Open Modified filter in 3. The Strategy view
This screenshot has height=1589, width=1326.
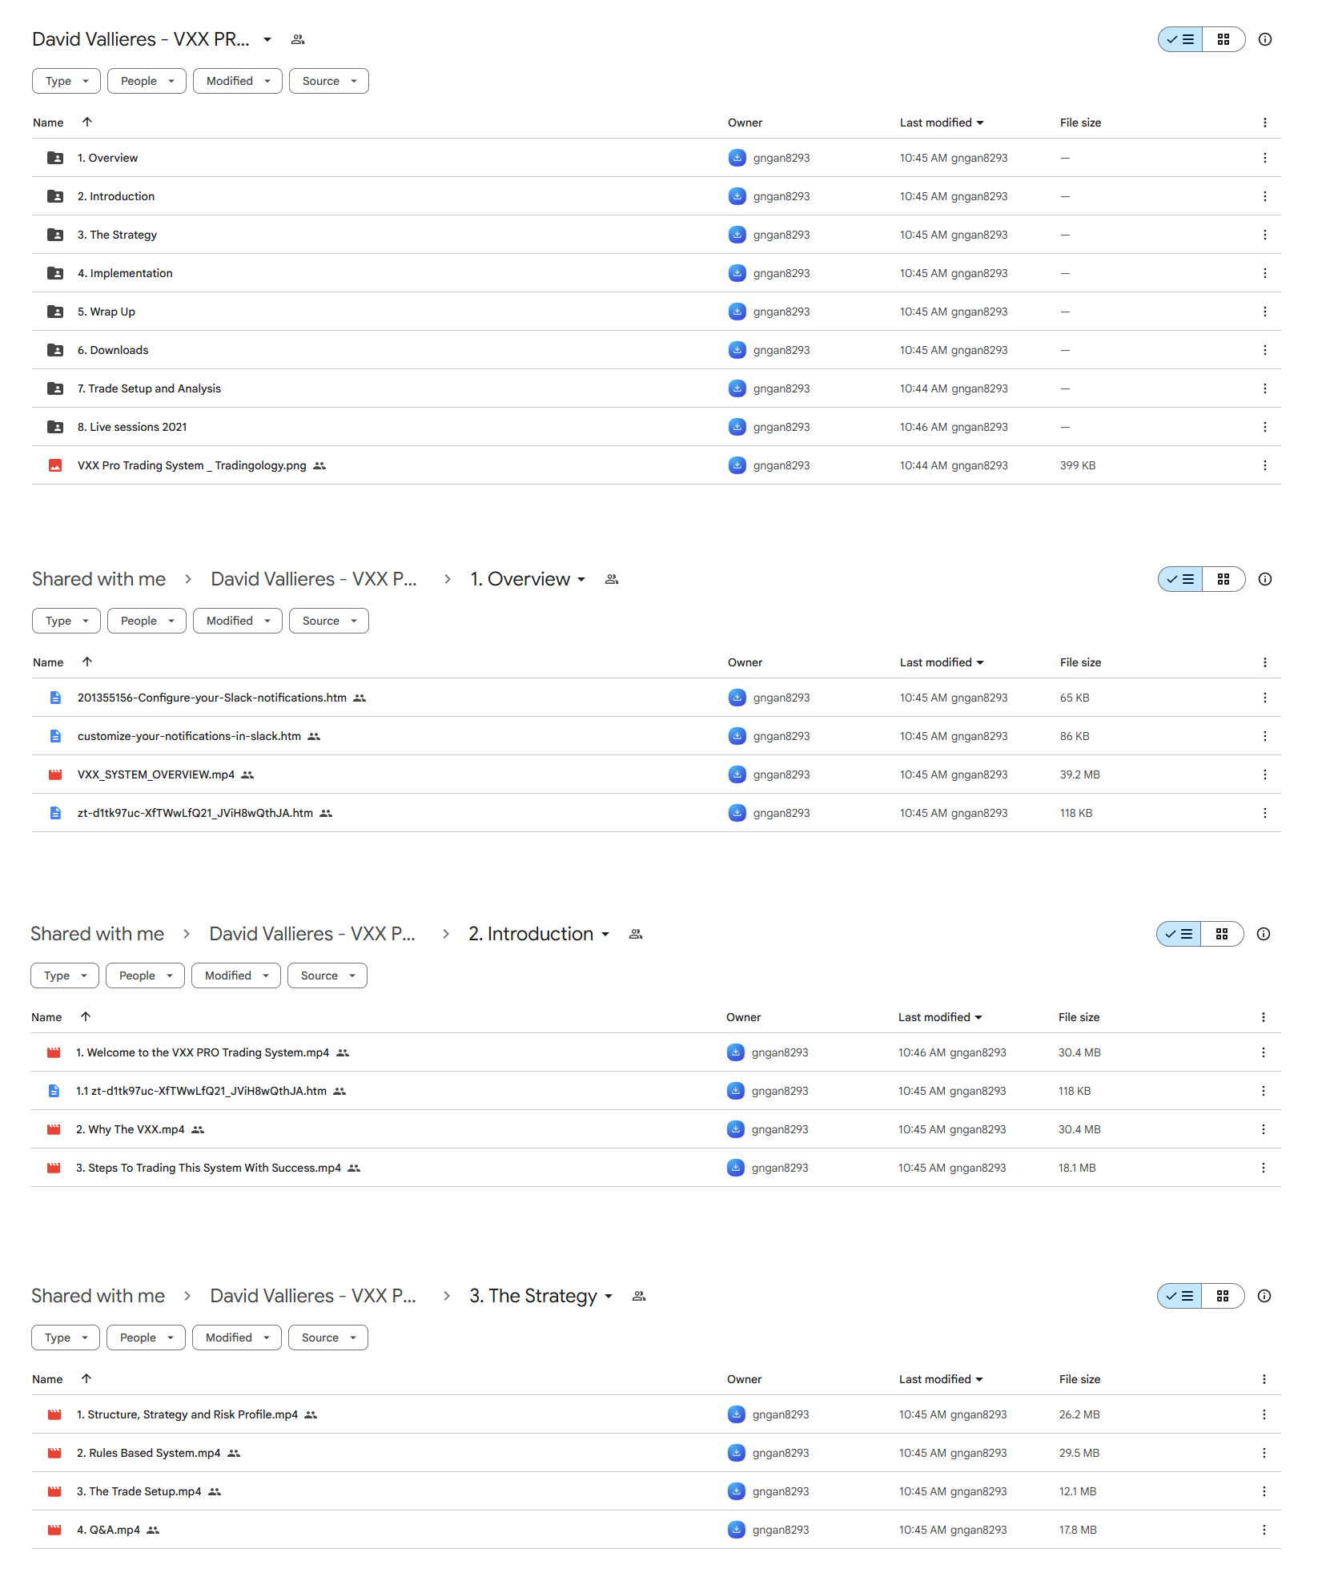point(237,1338)
